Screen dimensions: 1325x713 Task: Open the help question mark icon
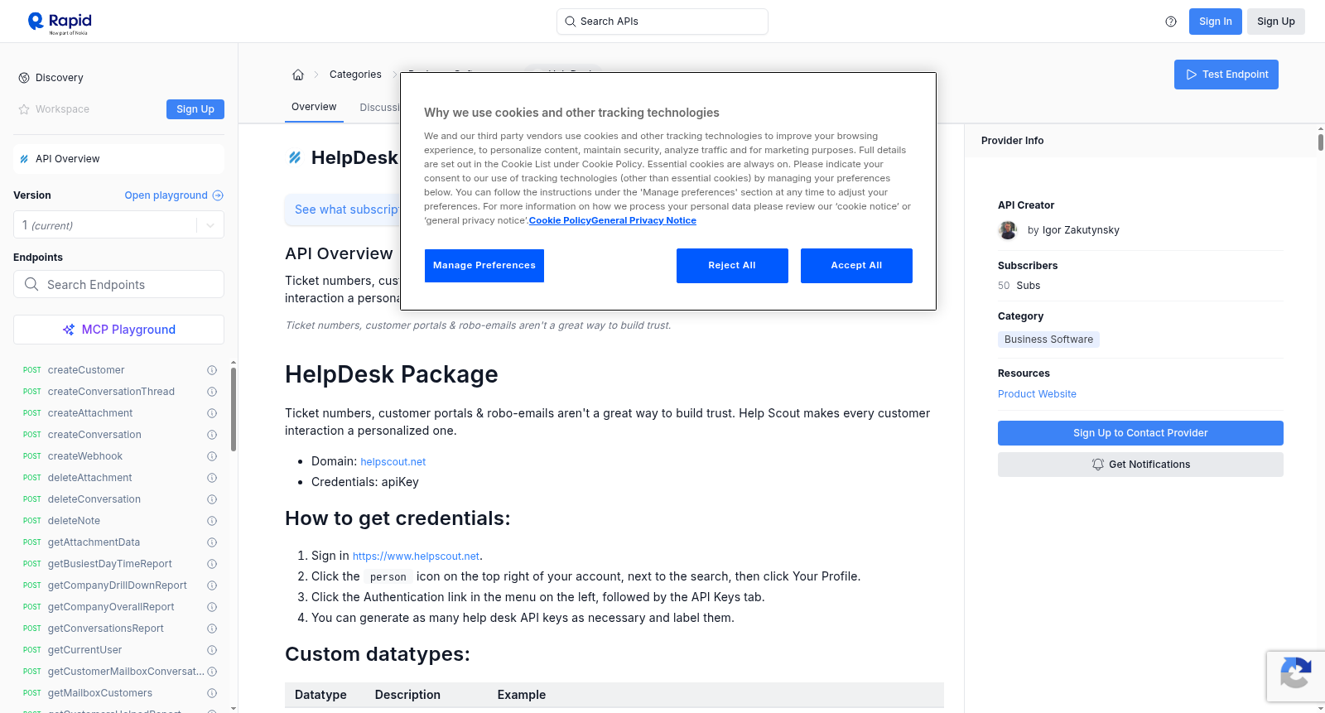tap(1171, 22)
